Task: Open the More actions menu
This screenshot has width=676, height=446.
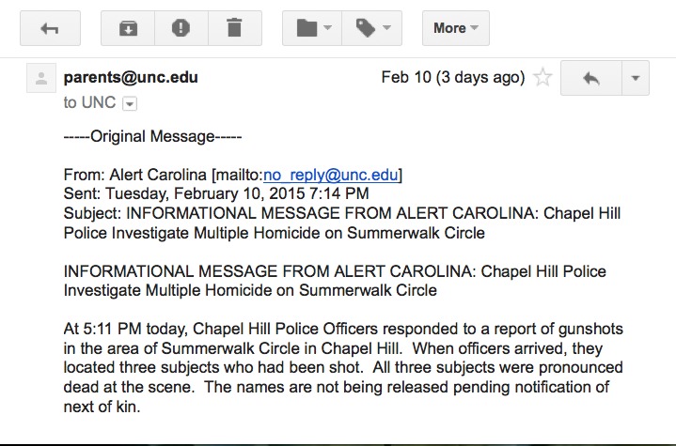Action: pos(456,28)
